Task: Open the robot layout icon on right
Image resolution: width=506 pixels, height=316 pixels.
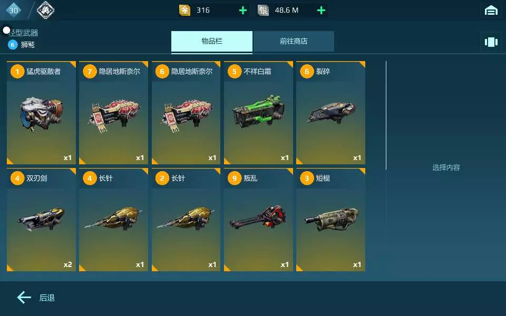Action: pyautogui.click(x=491, y=42)
